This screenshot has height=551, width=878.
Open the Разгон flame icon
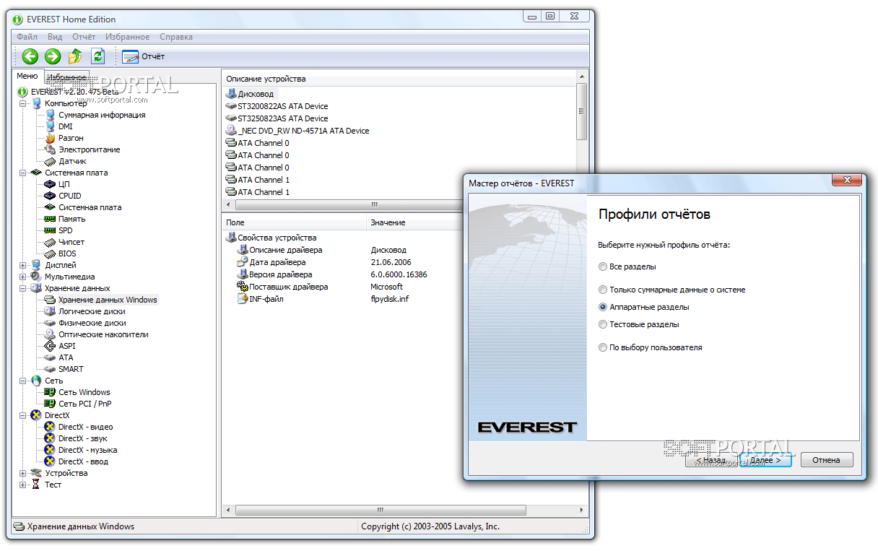pyautogui.click(x=50, y=138)
